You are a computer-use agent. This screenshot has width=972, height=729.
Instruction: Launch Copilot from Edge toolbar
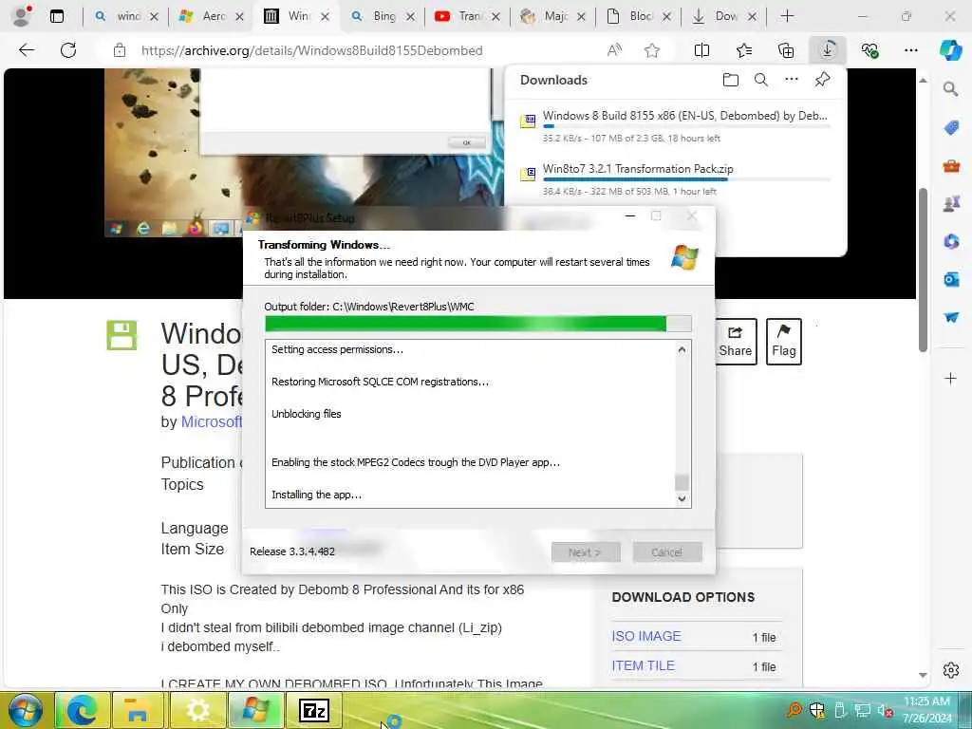[951, 50]
